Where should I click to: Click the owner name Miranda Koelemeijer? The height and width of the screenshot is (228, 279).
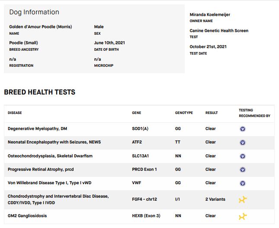coord(210,15)
